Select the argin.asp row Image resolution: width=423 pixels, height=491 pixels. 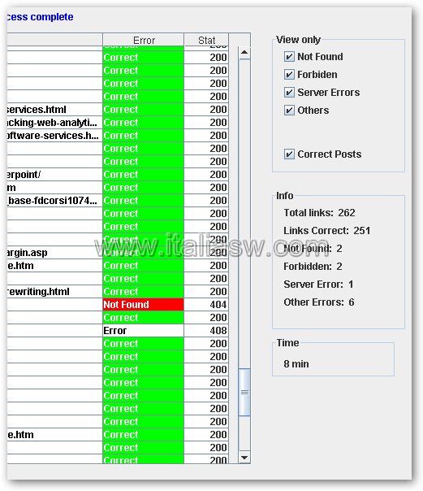pos(118,252)
